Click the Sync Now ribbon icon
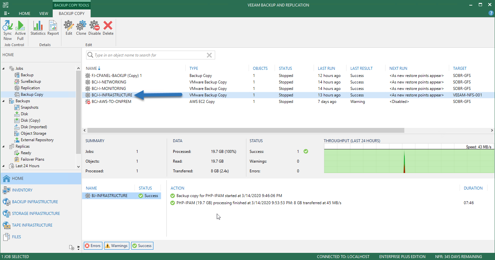The image size is (495, 260). pyautogui.click(x=7, y=30)
